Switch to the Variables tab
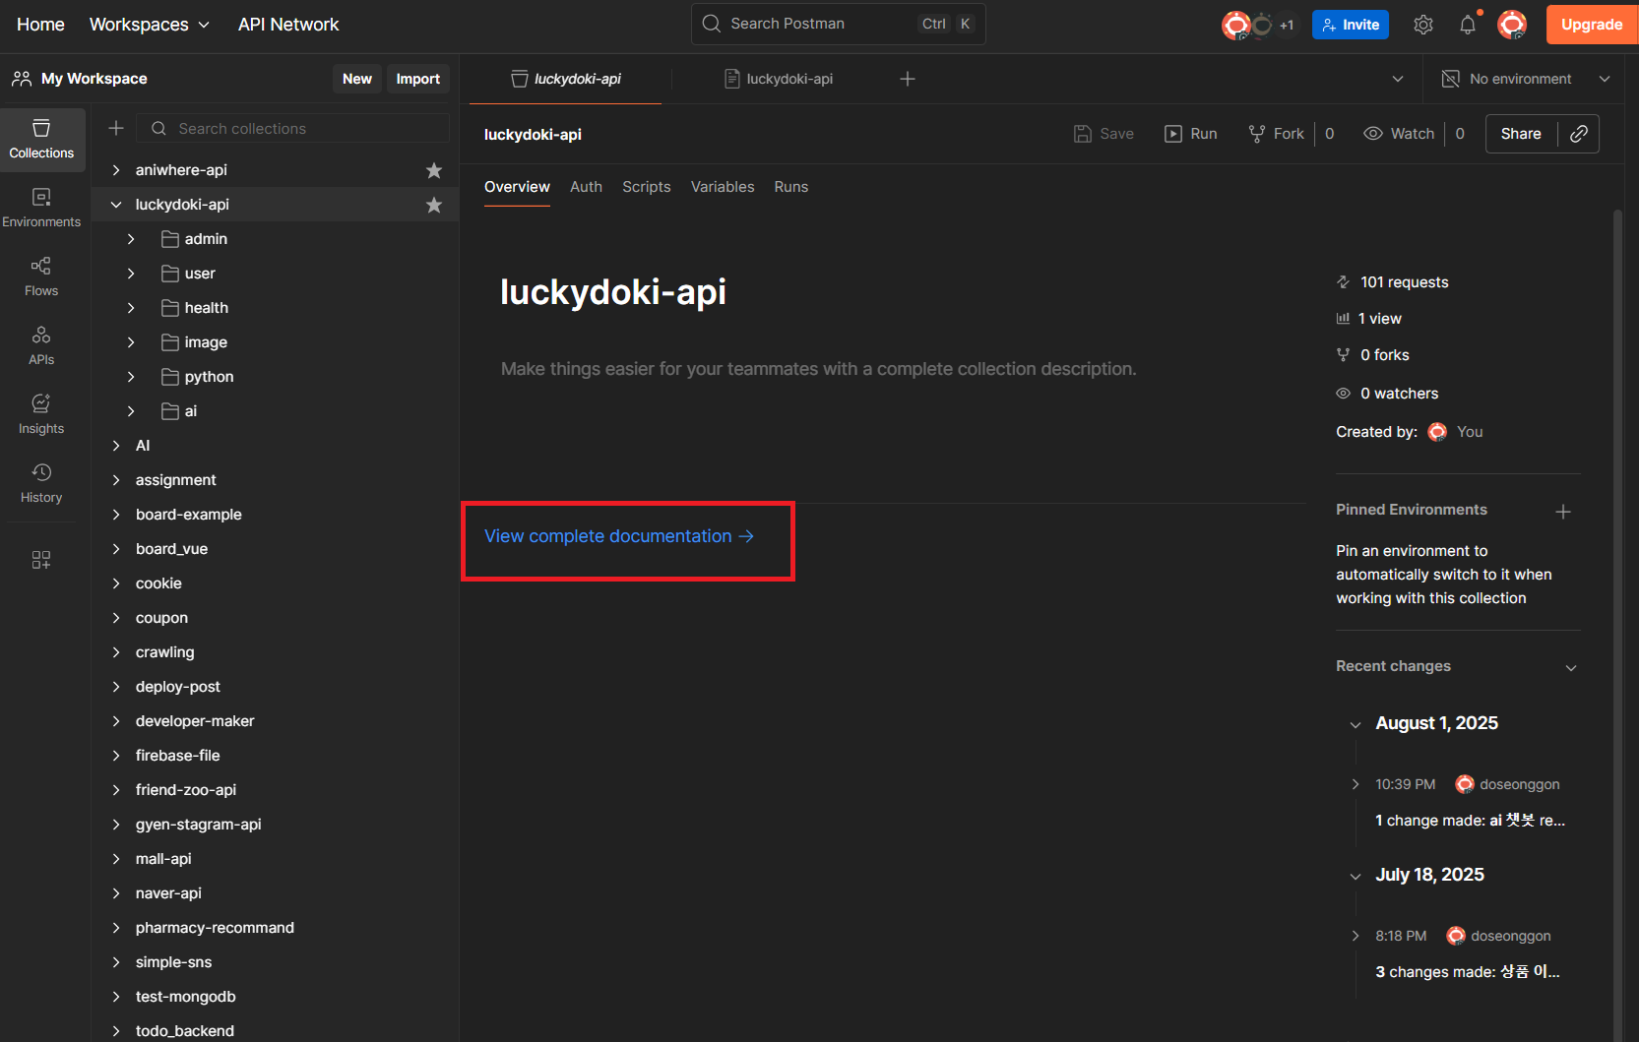 (x=723, y=187)
